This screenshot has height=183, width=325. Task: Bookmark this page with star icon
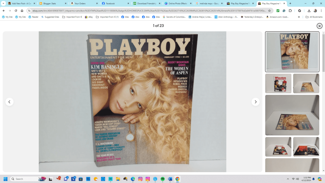click(269, 10)
